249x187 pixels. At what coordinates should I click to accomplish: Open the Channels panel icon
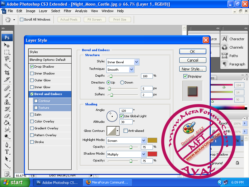tap(224, 47)
